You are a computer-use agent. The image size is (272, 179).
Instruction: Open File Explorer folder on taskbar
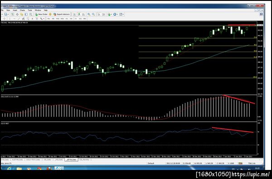(19, 168)
